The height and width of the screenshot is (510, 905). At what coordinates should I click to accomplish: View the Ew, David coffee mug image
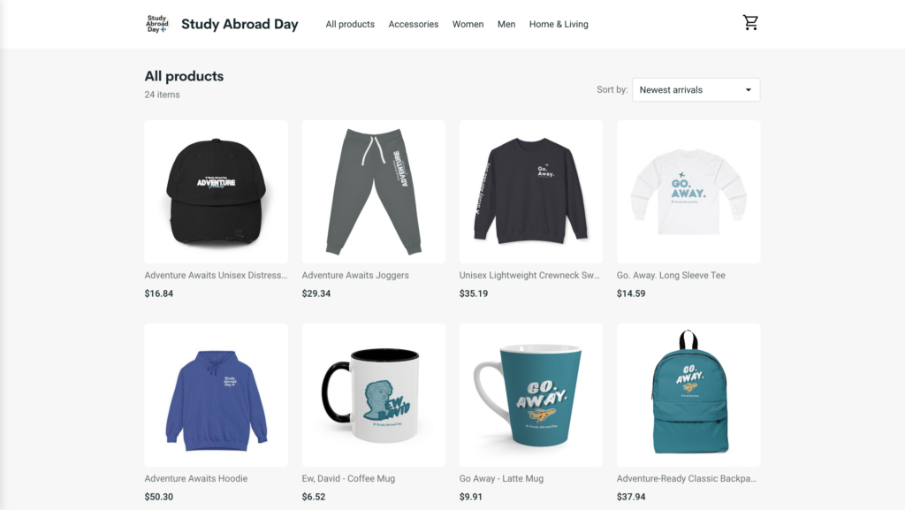[x=374, y=395]
